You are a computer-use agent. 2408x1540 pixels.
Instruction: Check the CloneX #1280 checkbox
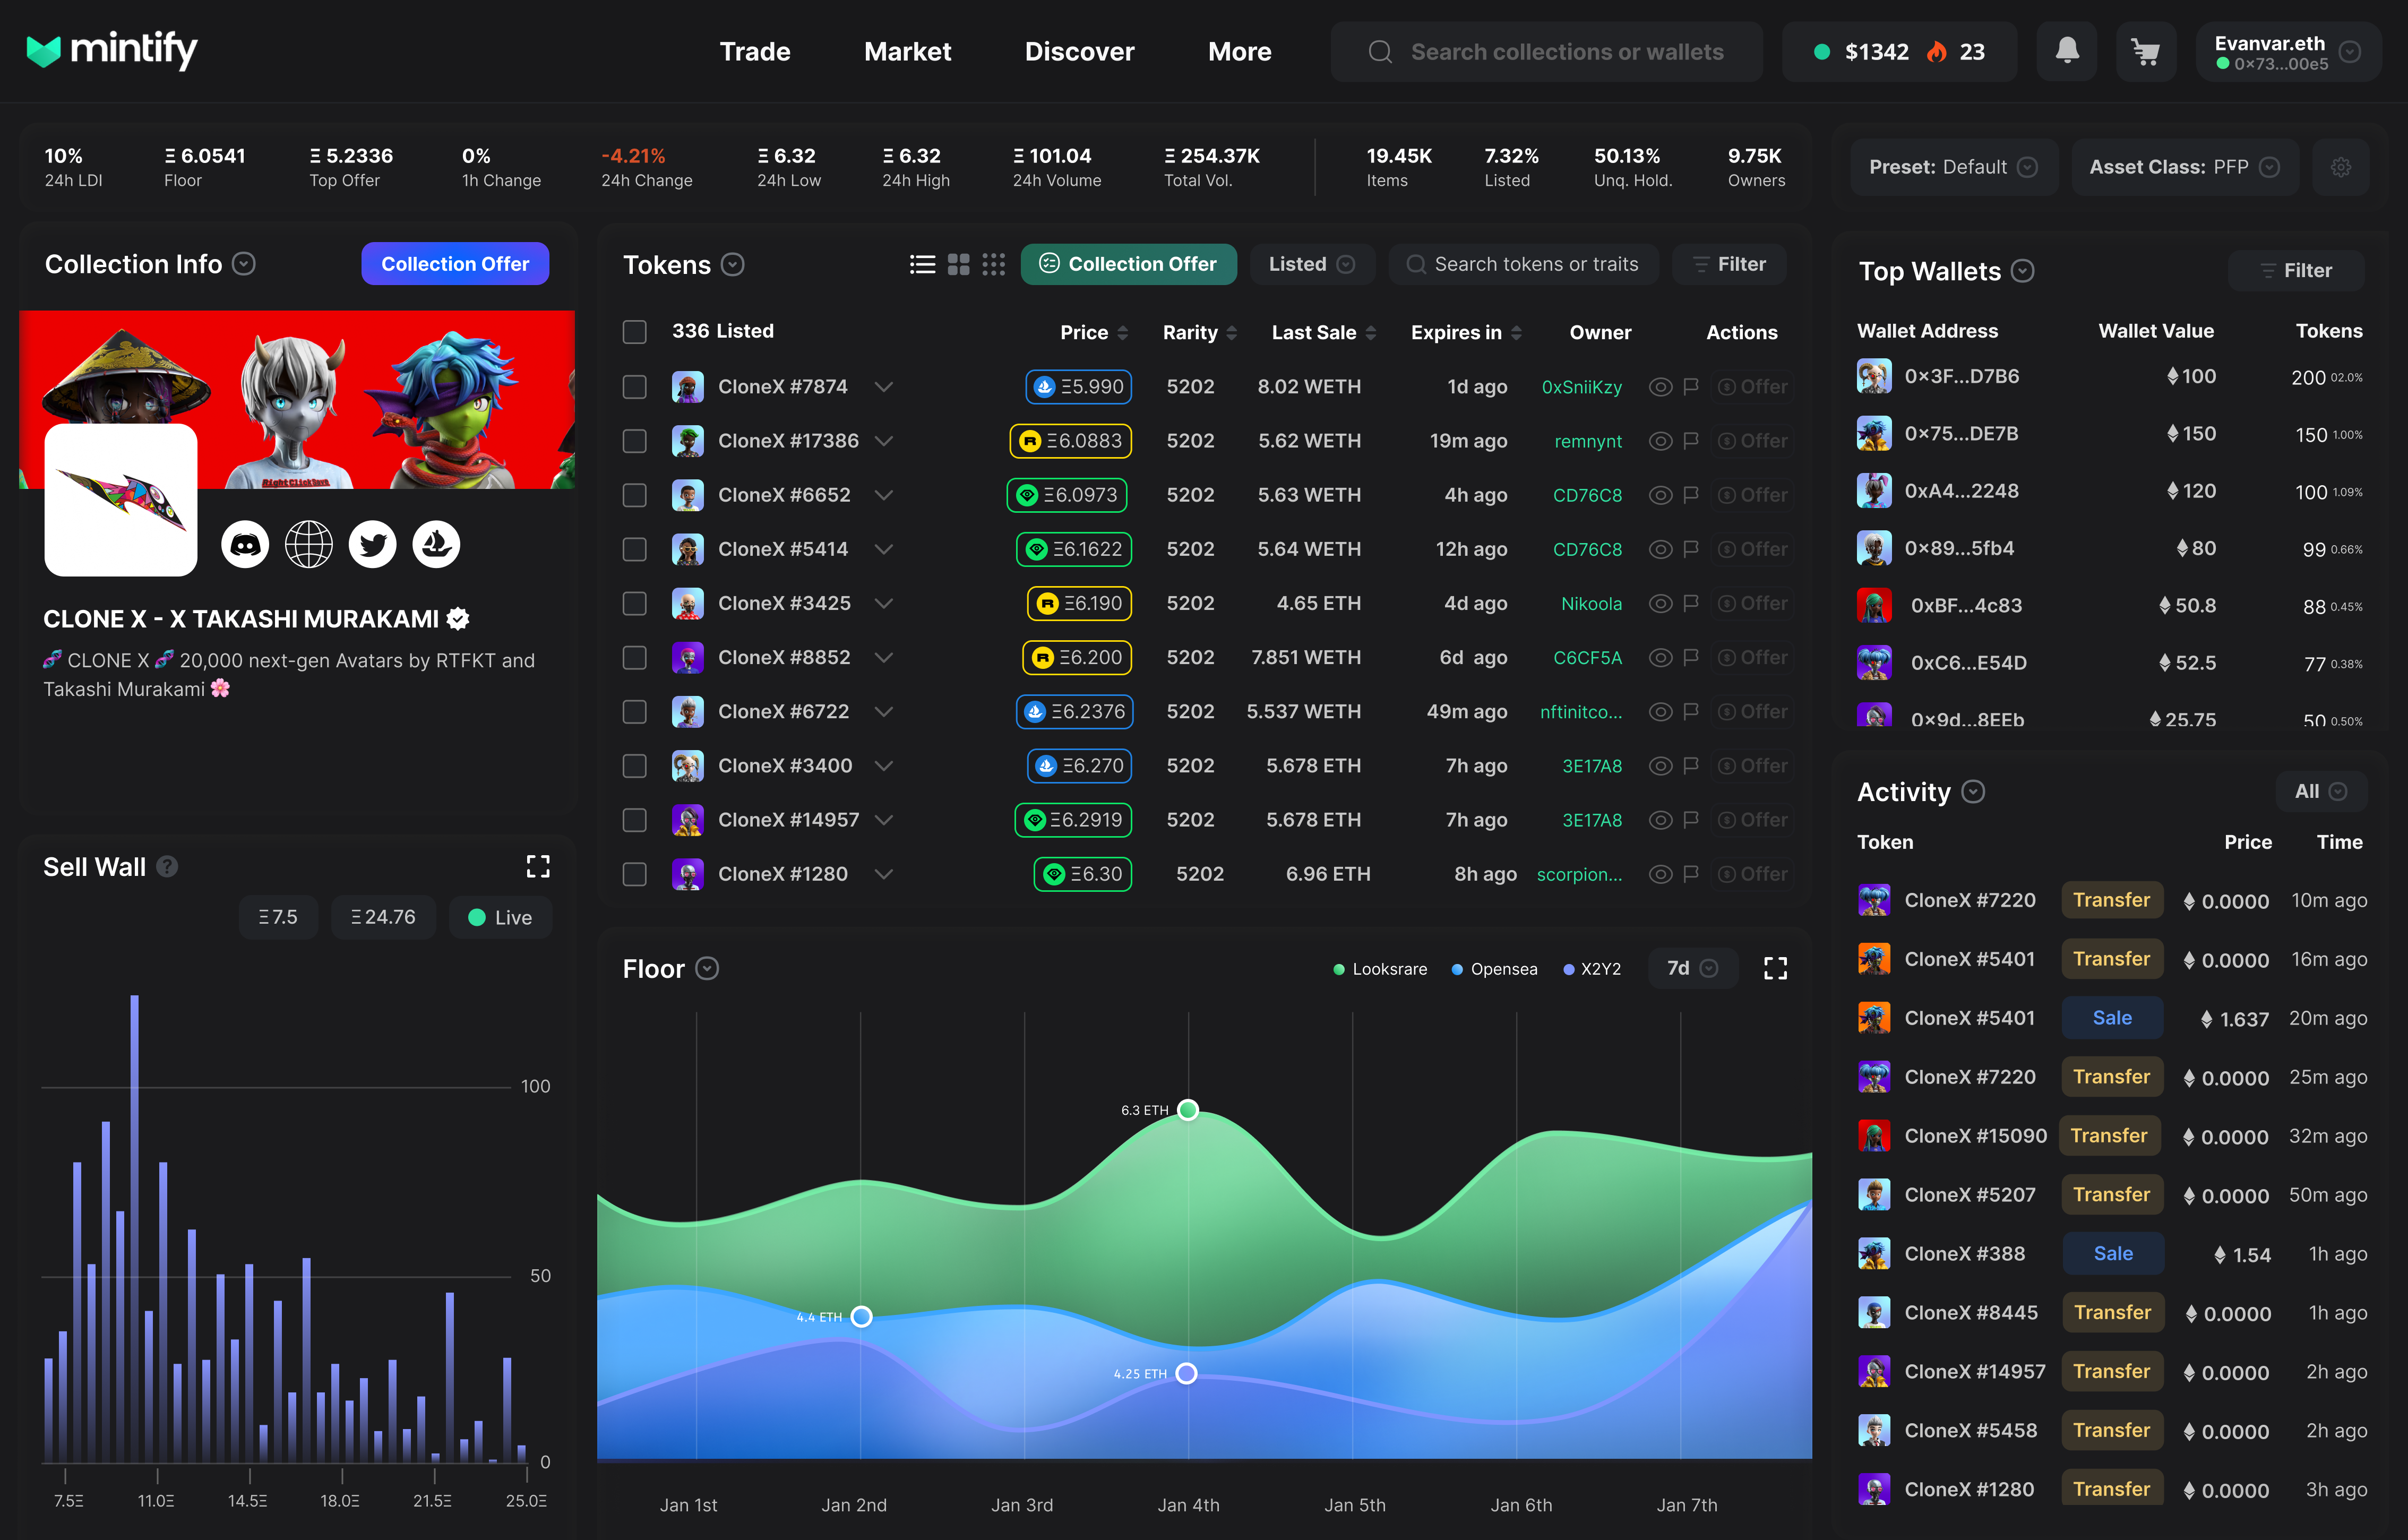(635, 873)
